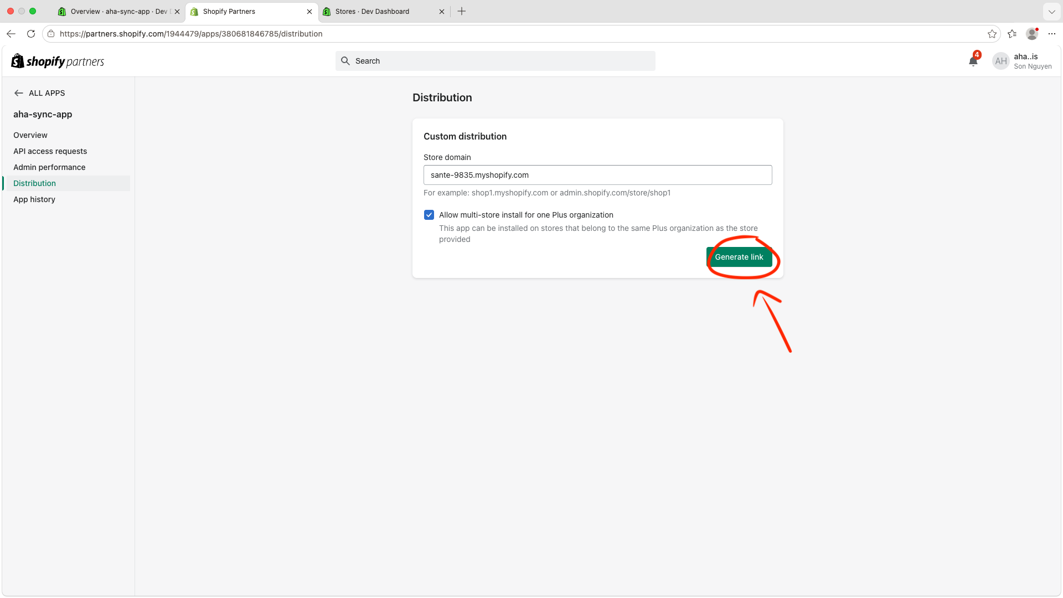Viewport: 1063px width, 598px height.
Task: Close the Overview aha-sync-app tab
Action: coord(177,11)
